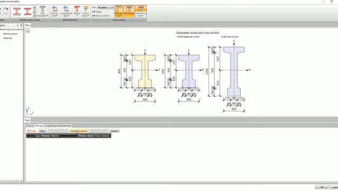
Task: Click the Distance [mm] column header
Action: [x=86, y=136]
